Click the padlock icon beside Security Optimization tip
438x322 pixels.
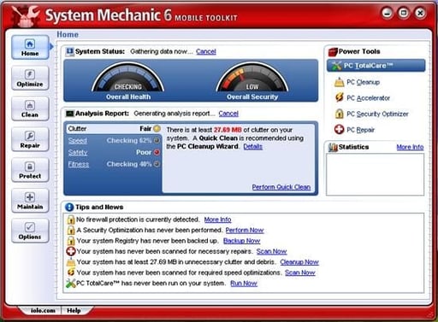pos(71,230)
